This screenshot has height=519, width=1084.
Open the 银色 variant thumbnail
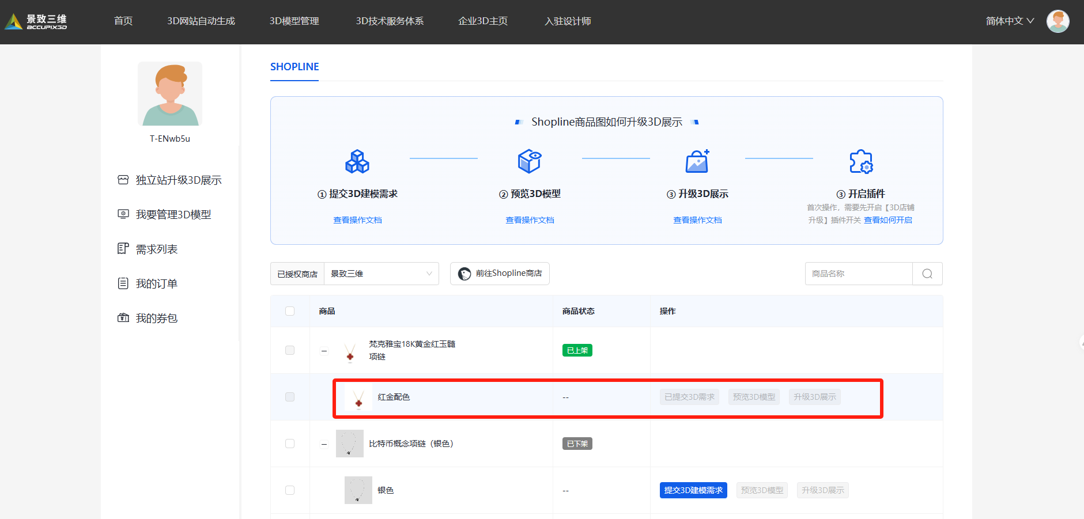(358, 490)
